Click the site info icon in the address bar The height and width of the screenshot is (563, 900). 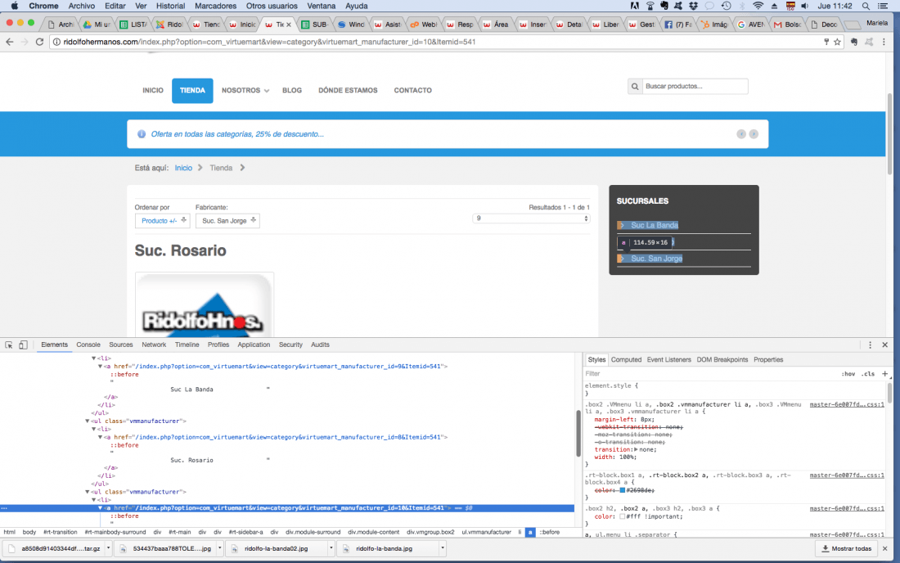click(56, 42)
